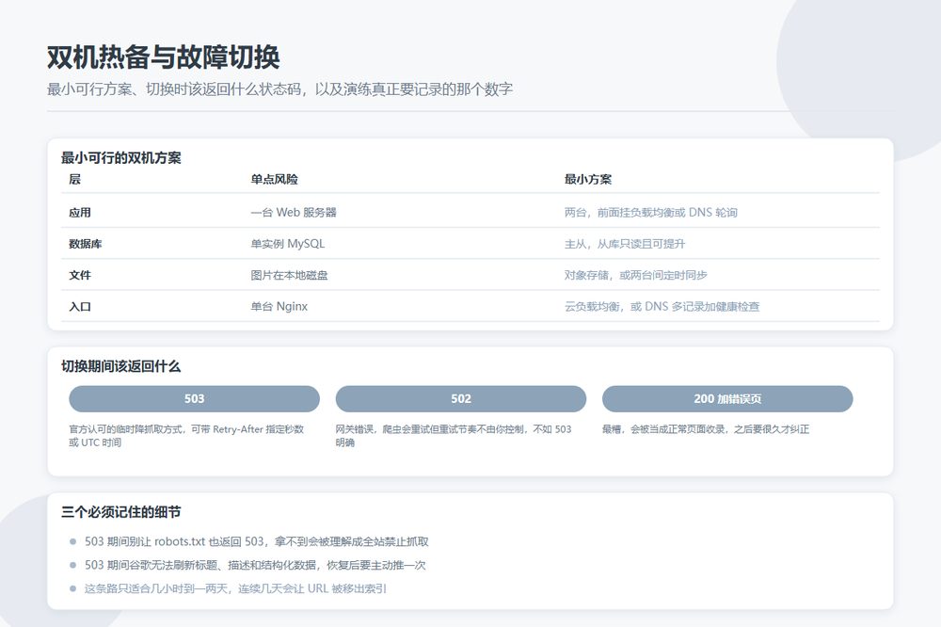The width and height of the screenshot is (941, 627).
Task: Click the bullet about 谷歌无法刷新标题
Action: pyautogui.click(x=255, y=565)
